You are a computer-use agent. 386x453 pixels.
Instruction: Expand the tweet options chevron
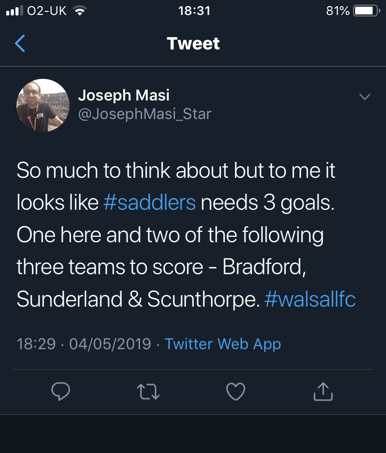pyautogui.click(x=365, y=96)
